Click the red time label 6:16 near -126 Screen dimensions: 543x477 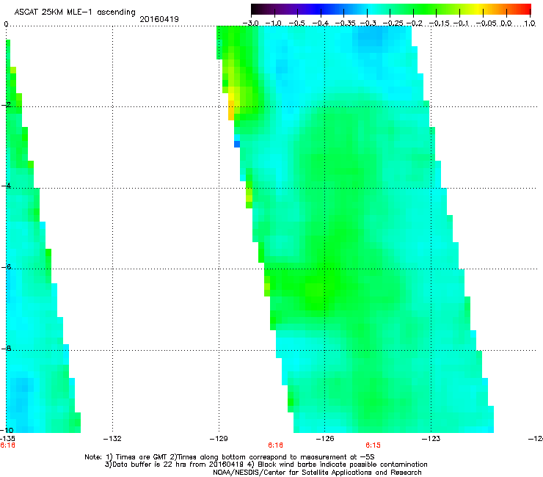point(275,445)
